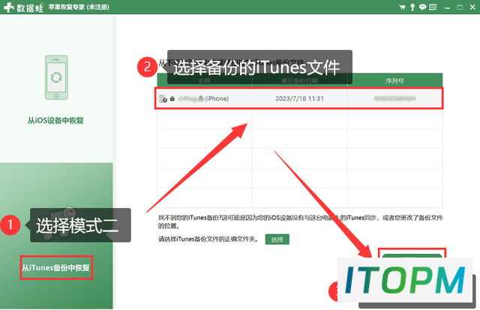The image size is (480, 310).
Task: Maximize the application window
Action: coord(460,7)
